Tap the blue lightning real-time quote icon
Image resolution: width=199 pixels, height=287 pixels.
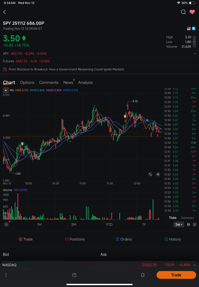pos(194,28)
